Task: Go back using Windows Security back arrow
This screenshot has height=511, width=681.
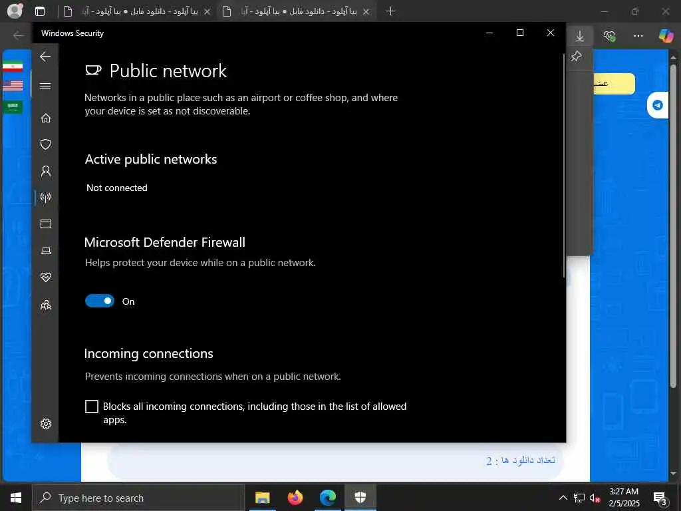Action: [45, 57]
